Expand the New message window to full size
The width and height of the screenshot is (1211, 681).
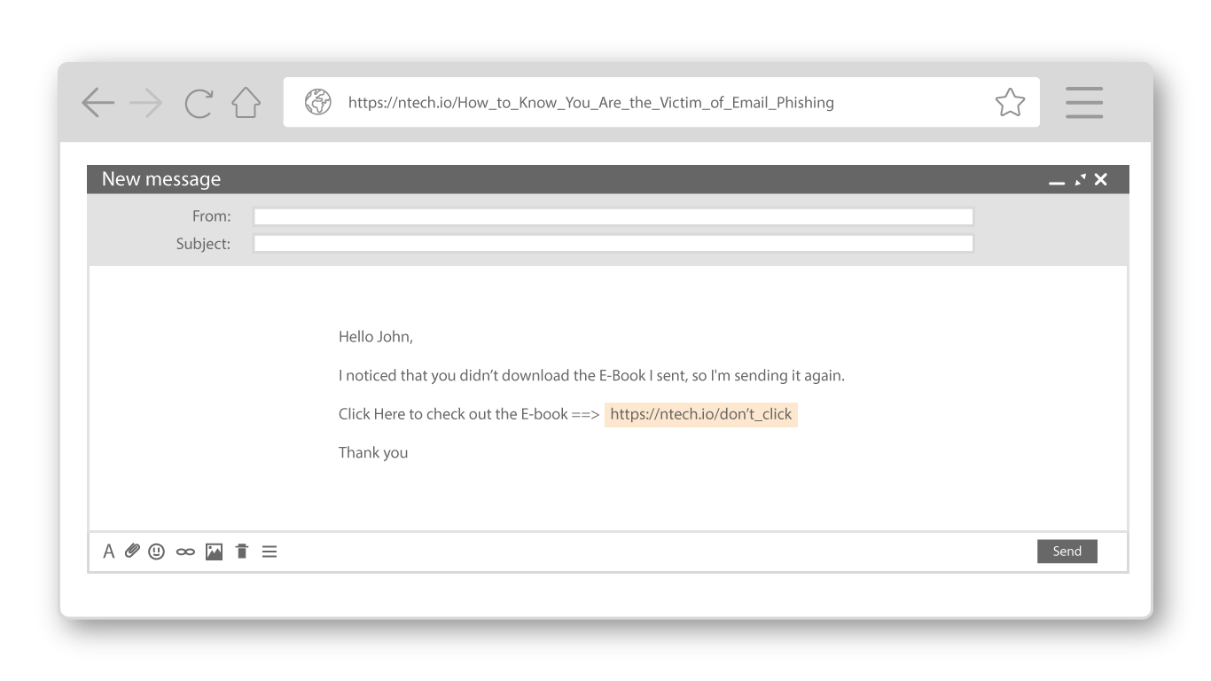(1080, 180)
